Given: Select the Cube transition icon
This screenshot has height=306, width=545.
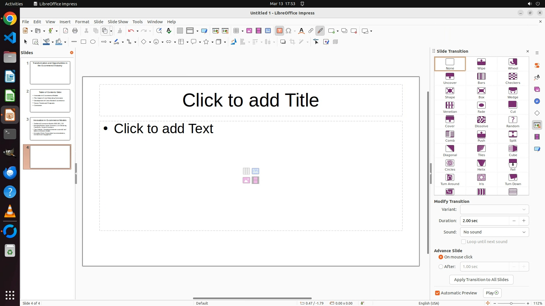Looking at the screenshot, I should [513, 150].
